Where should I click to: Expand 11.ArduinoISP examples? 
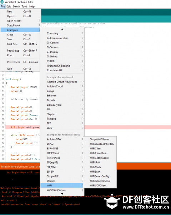tap(62, 70)
